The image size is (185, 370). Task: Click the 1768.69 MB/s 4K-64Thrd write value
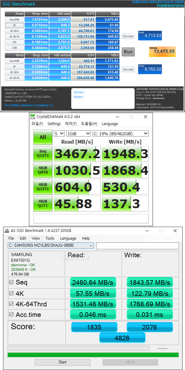150,304
